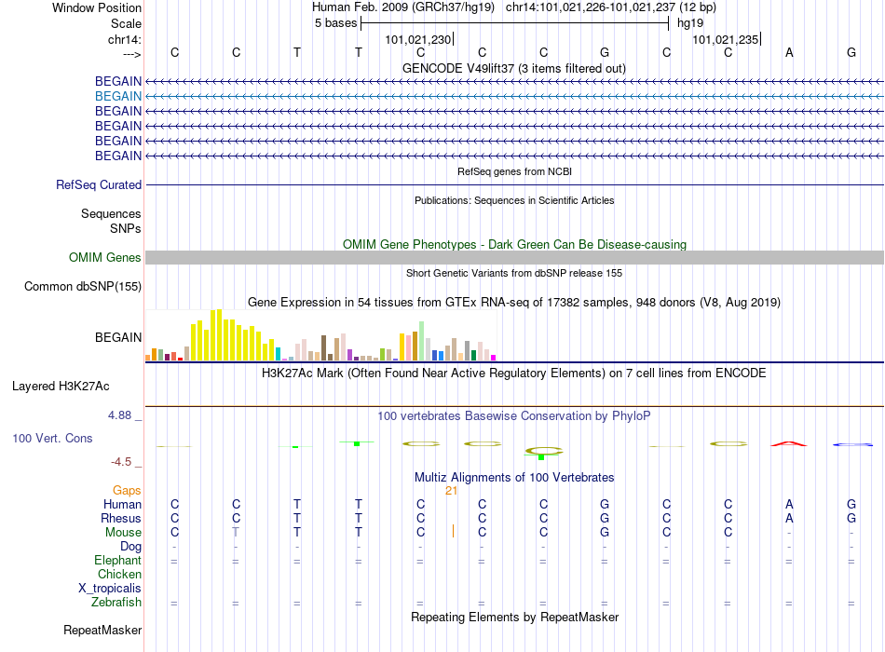The width and height of the screenshot is (885, 652).
Task: Select the Chicken alignment row label
Action: click(119, 574)
